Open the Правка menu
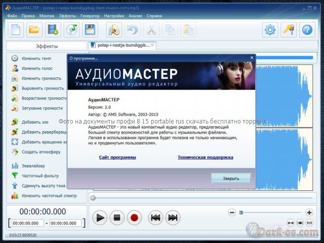This screenshot has height=243, width=324. coord(28,16)
